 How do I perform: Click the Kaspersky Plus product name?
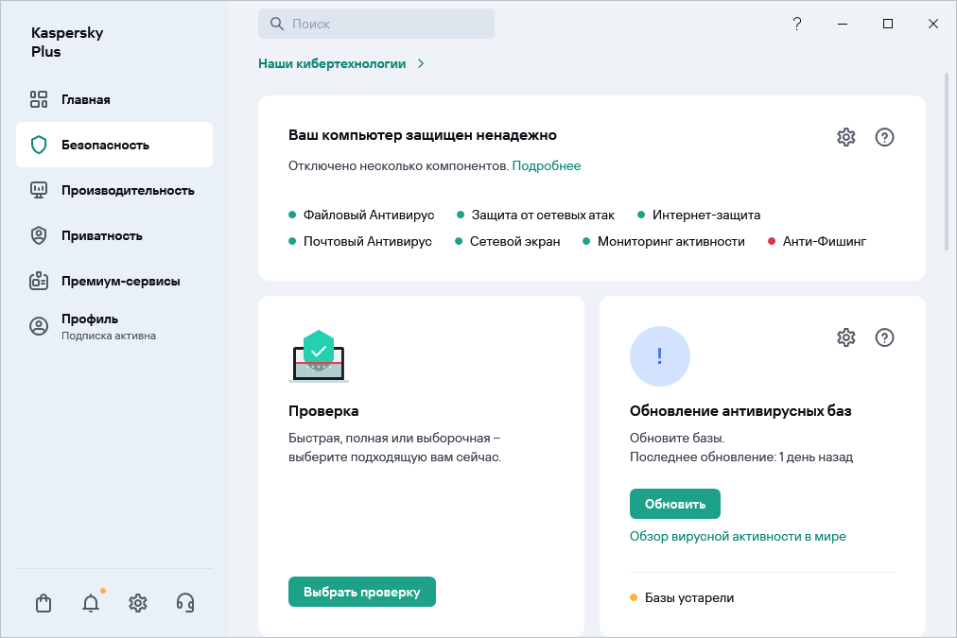[x=67, y=43]
